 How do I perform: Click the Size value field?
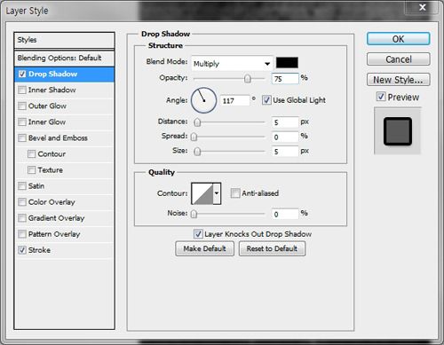coord(285,152)
